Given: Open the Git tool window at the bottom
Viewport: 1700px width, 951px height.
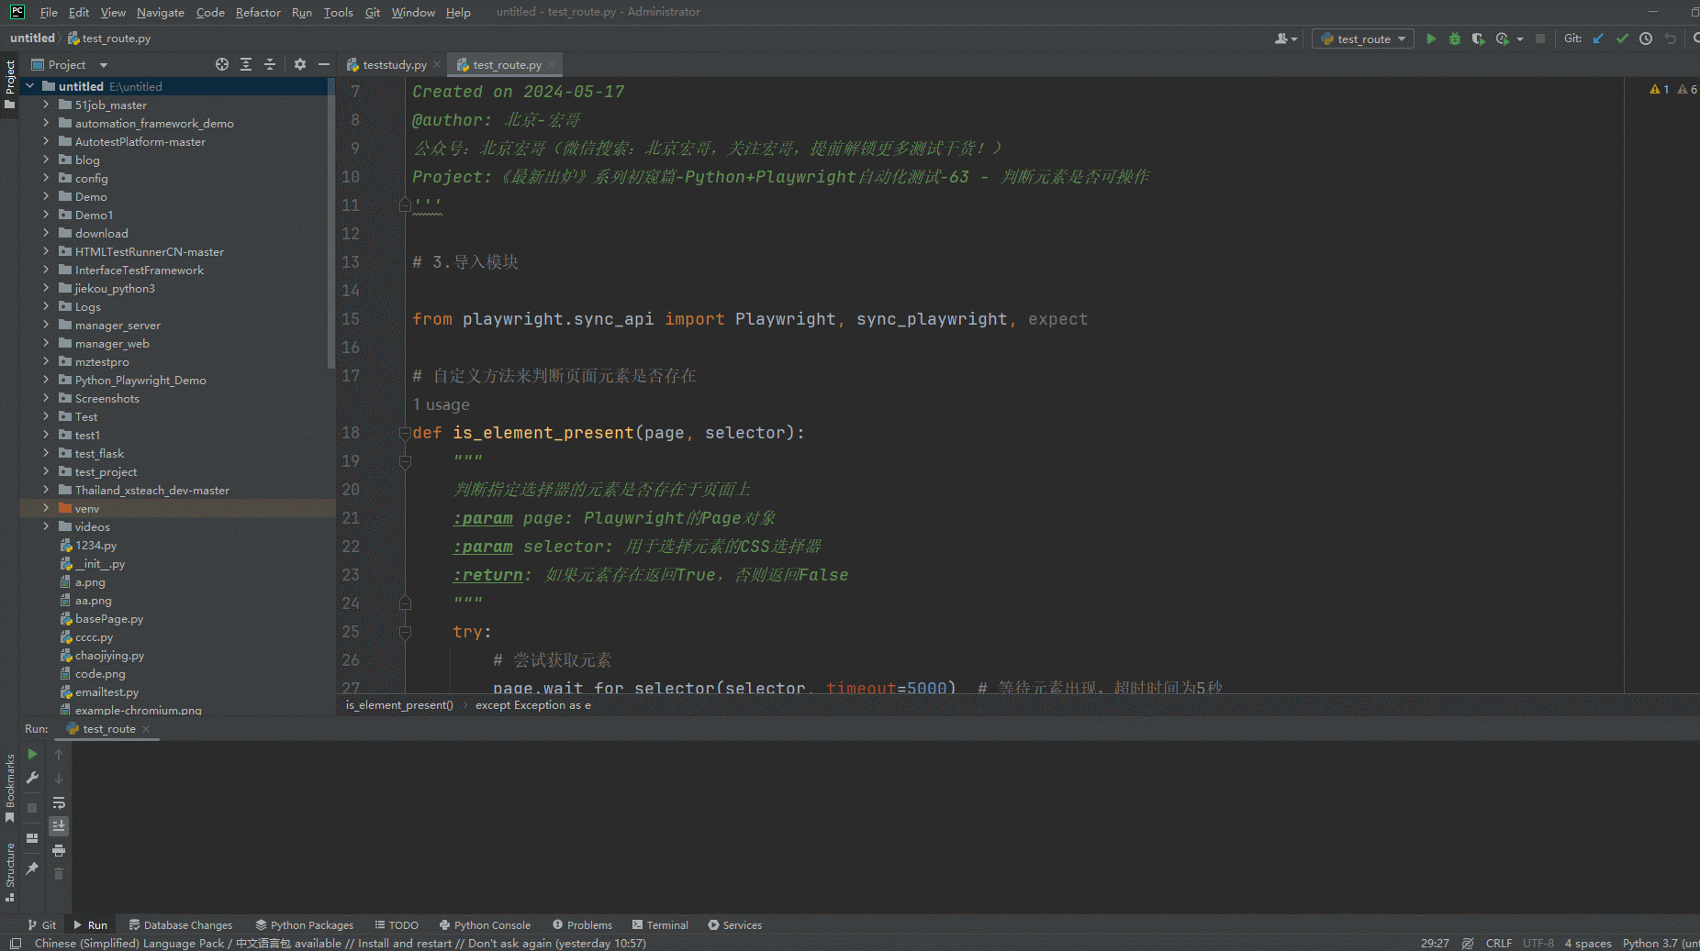Looking at the screenshot, I should [x=42, y=925].
